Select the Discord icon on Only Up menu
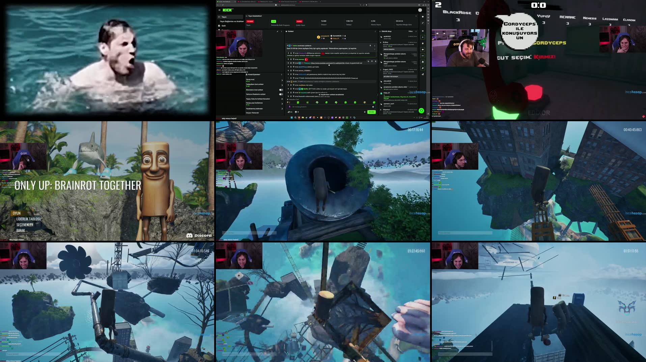The height and width of the screenshot is (362, 646). [190, 235]
